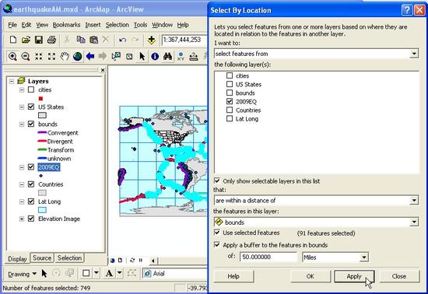Select the Zoom In magnifier tool
The height and width of the screenshot is (294, 428).
[x=12, y=57]
